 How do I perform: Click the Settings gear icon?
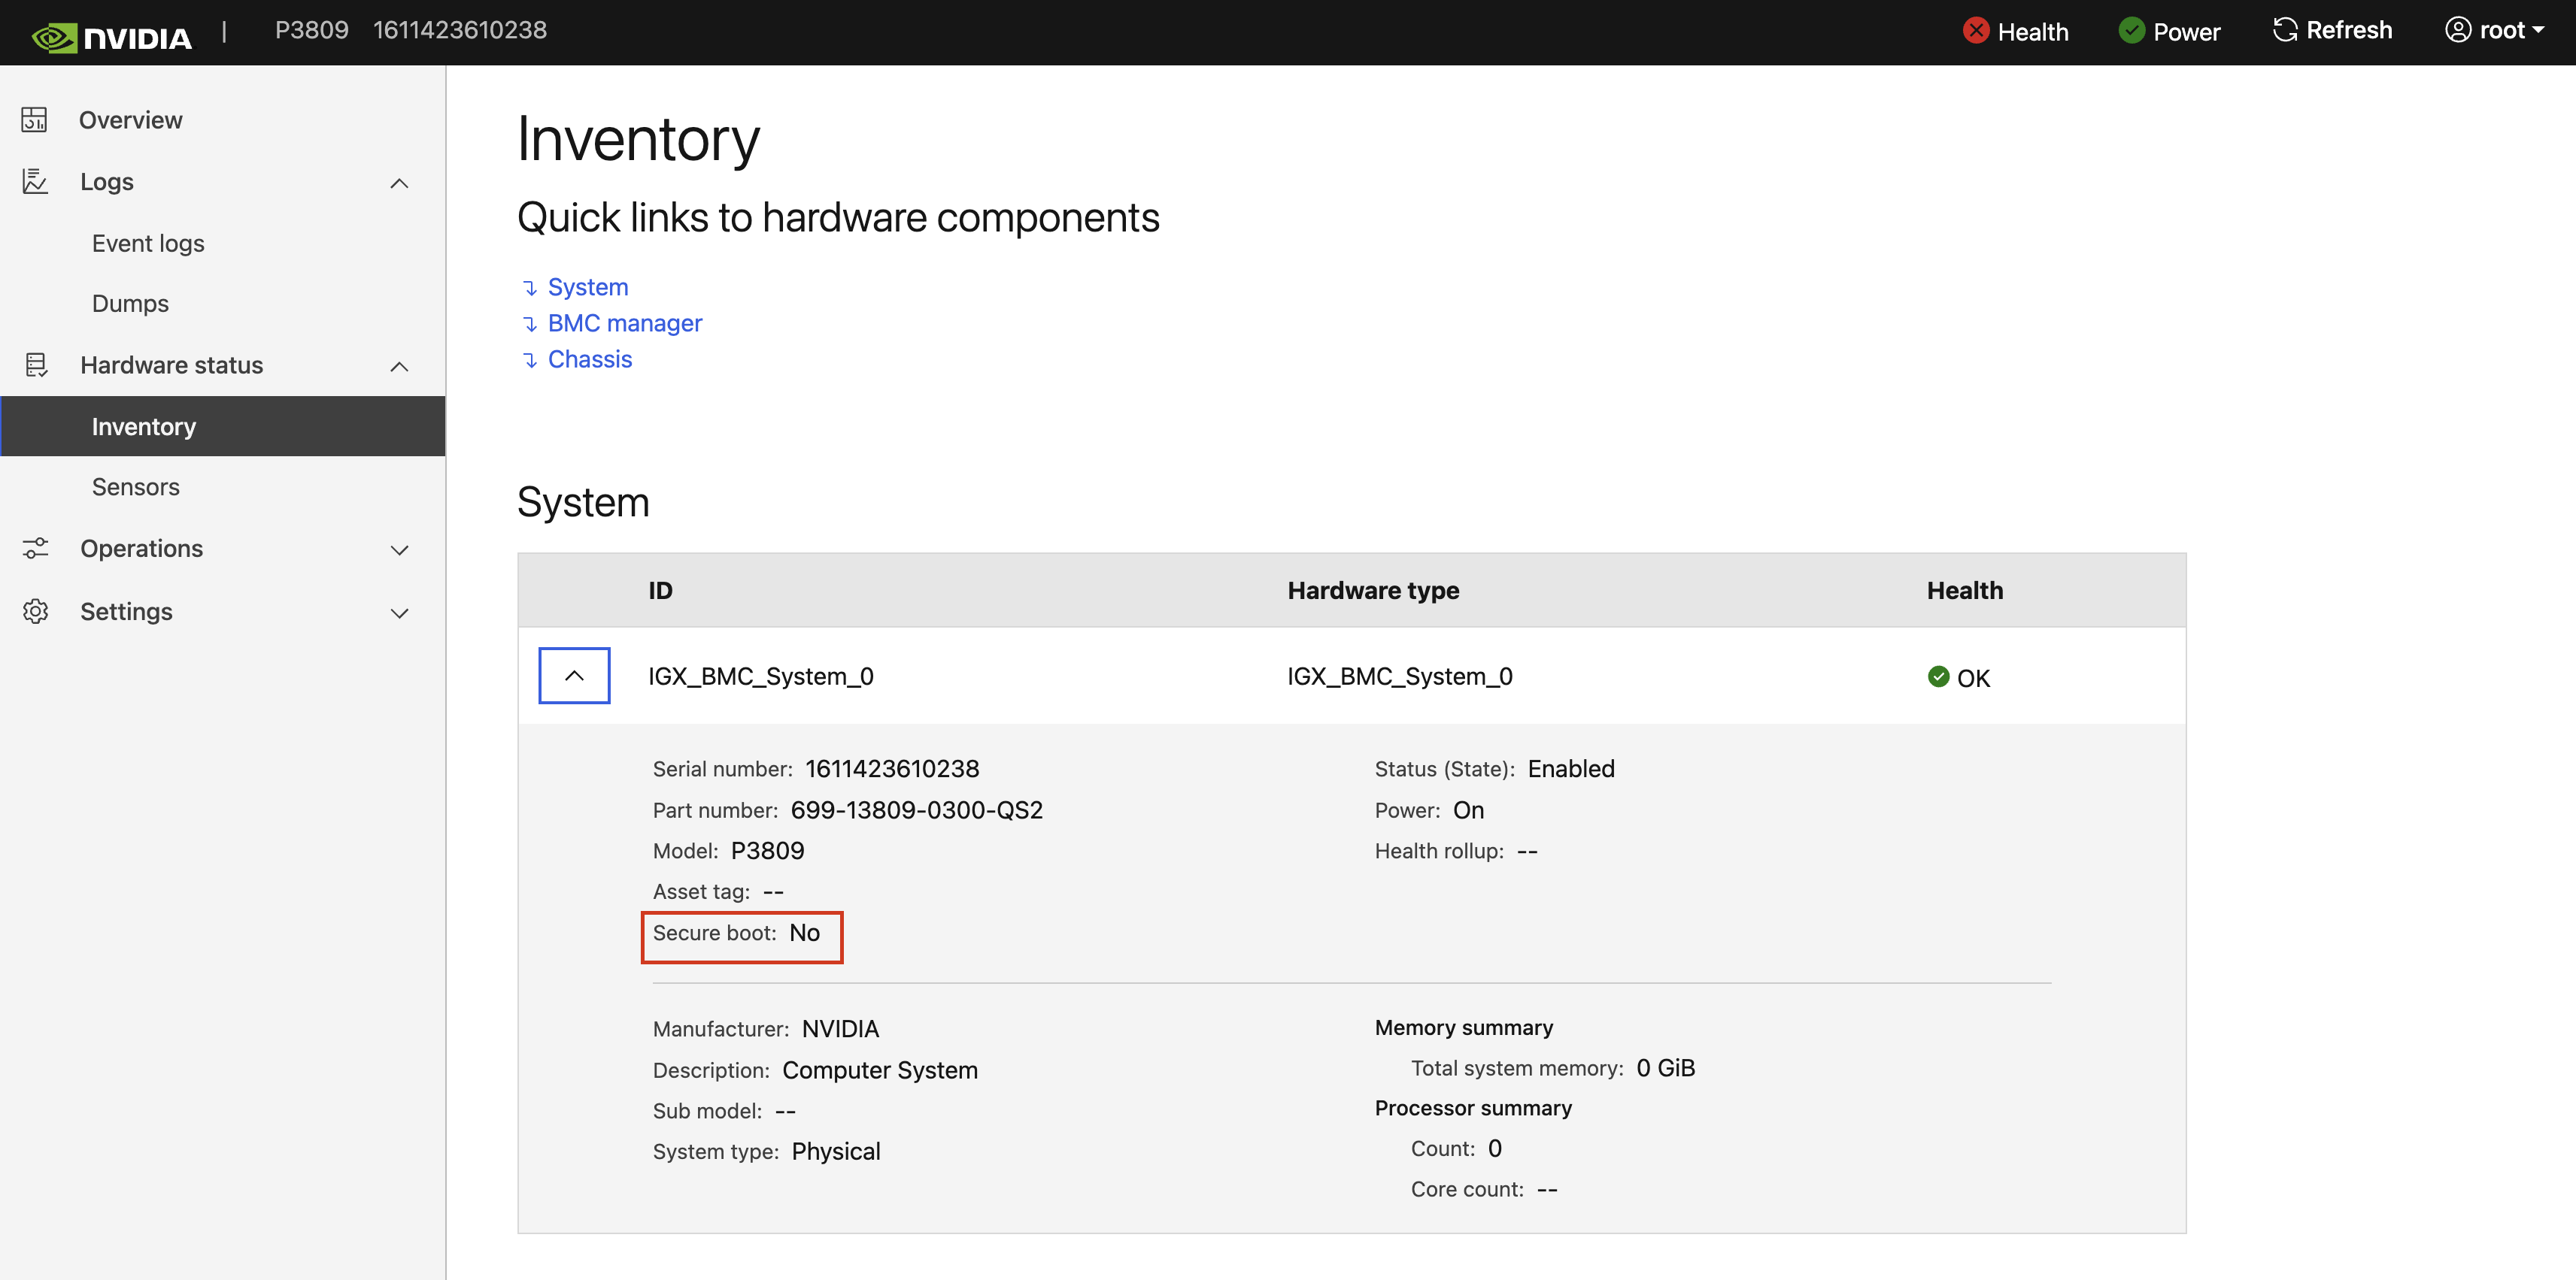point(35,612)
